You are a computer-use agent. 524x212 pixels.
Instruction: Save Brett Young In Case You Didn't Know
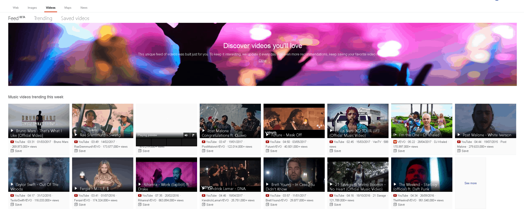coord(272,205)
